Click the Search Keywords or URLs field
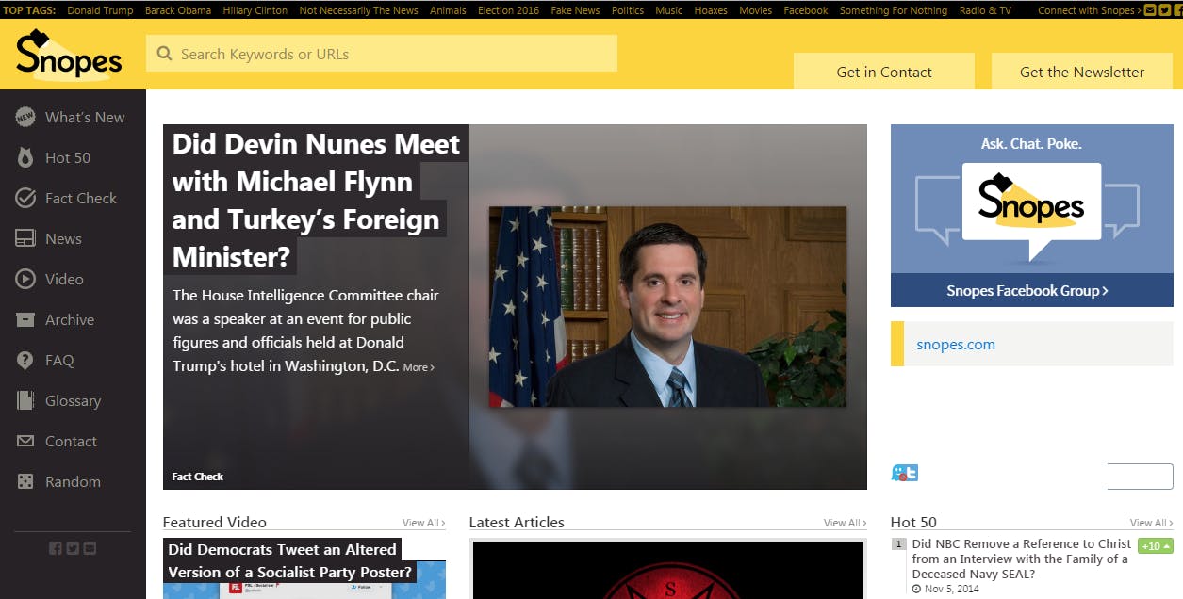Image resolution: width=1183 pixels, height=599 pixels. [x=382, y=54]
